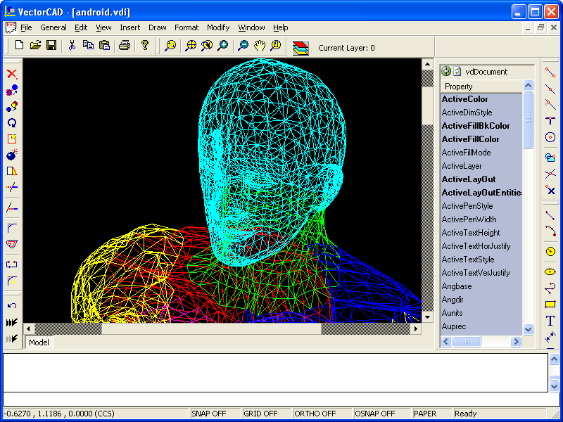Click property list scroll right arrow

(516, 341)
